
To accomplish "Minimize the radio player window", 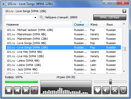I will pos(106,3).
